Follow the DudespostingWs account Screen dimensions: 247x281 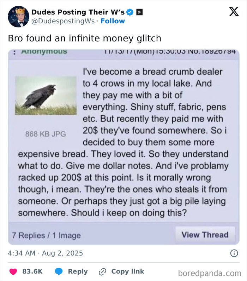[x=113, y=21]
